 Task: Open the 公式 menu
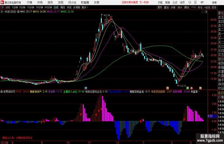tap(175, 2)
